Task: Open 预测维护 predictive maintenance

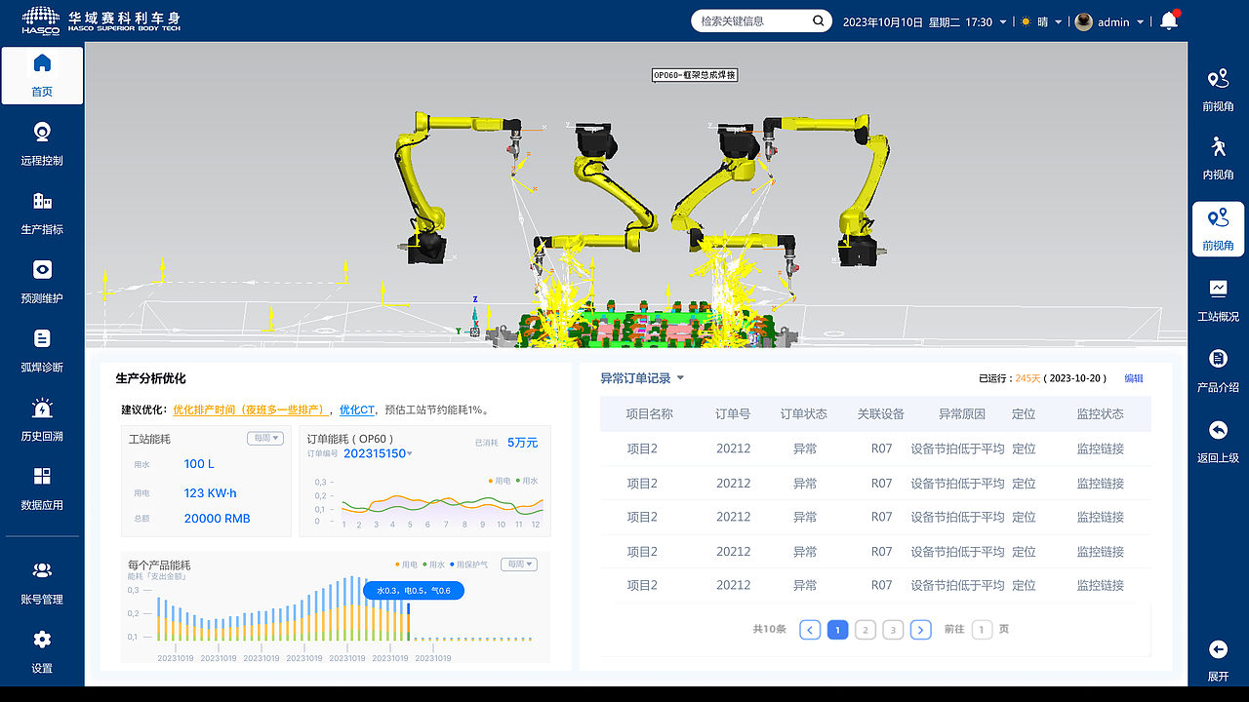Action: click(42, 283)
